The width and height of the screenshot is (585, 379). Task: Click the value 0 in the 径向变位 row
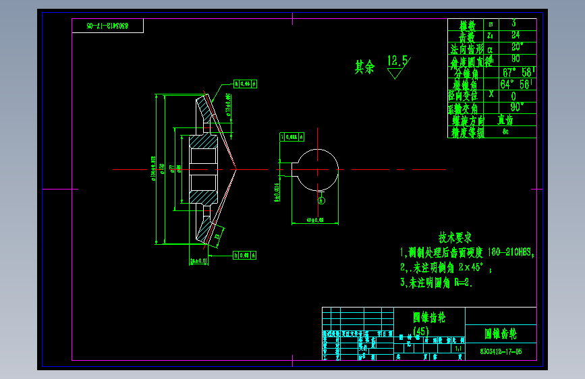point(513,96)
